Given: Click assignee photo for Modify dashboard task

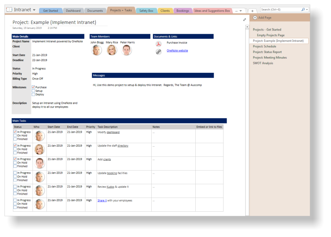Looking at the screenshot, I should 40,136.
